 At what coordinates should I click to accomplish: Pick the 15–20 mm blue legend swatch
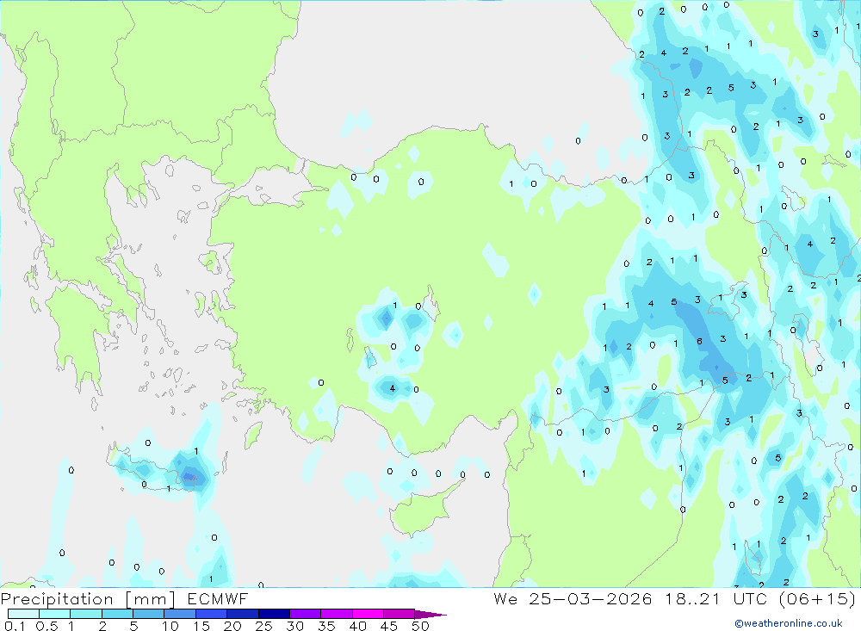pyautogui.click(x=212, y=614)
